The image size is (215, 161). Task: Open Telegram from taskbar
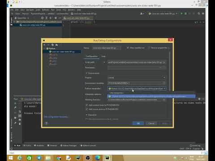(39, 158)
